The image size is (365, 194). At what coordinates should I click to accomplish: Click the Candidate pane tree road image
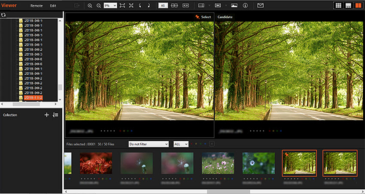click(x=289, y=71)
